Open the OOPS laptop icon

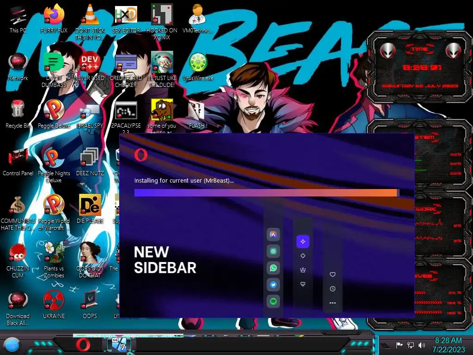90,304
